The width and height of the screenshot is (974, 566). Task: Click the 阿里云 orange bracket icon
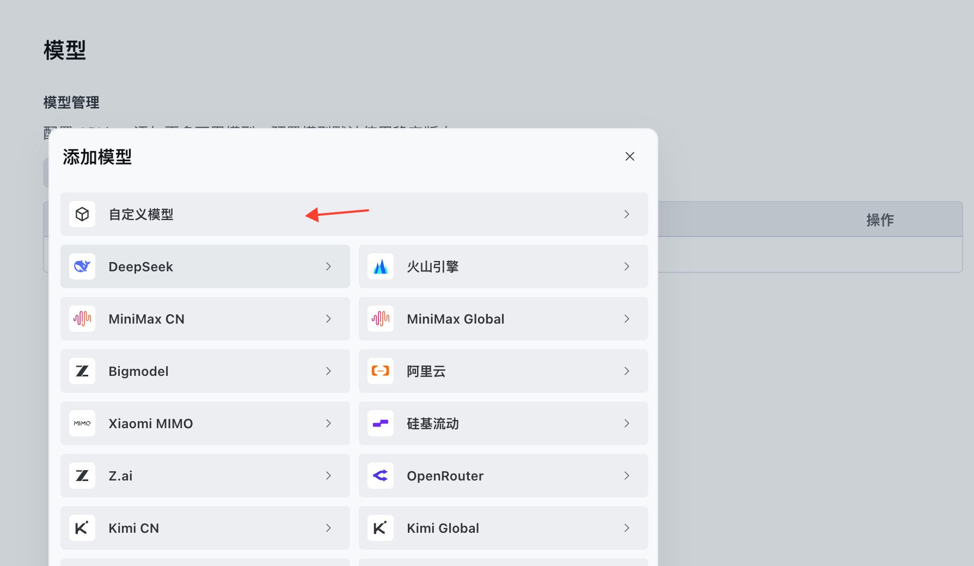pos(381,371)
